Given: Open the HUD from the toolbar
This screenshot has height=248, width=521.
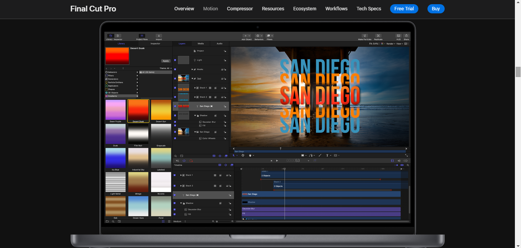Looking at the screenshot, I should pos(398,36).
